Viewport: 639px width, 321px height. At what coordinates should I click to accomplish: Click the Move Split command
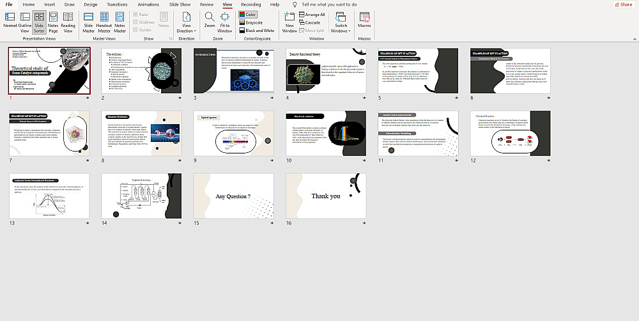click(x=312, y=31)
